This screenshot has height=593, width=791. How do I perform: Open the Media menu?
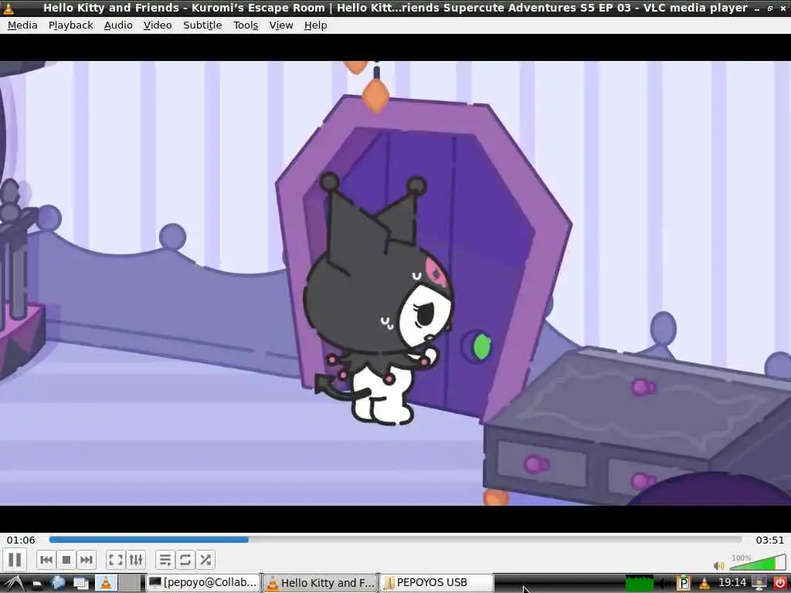[22, 25]
